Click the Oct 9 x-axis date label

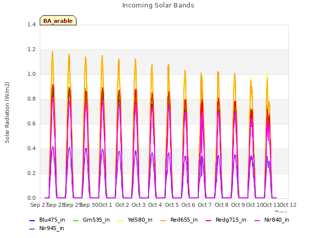[238, 205]
